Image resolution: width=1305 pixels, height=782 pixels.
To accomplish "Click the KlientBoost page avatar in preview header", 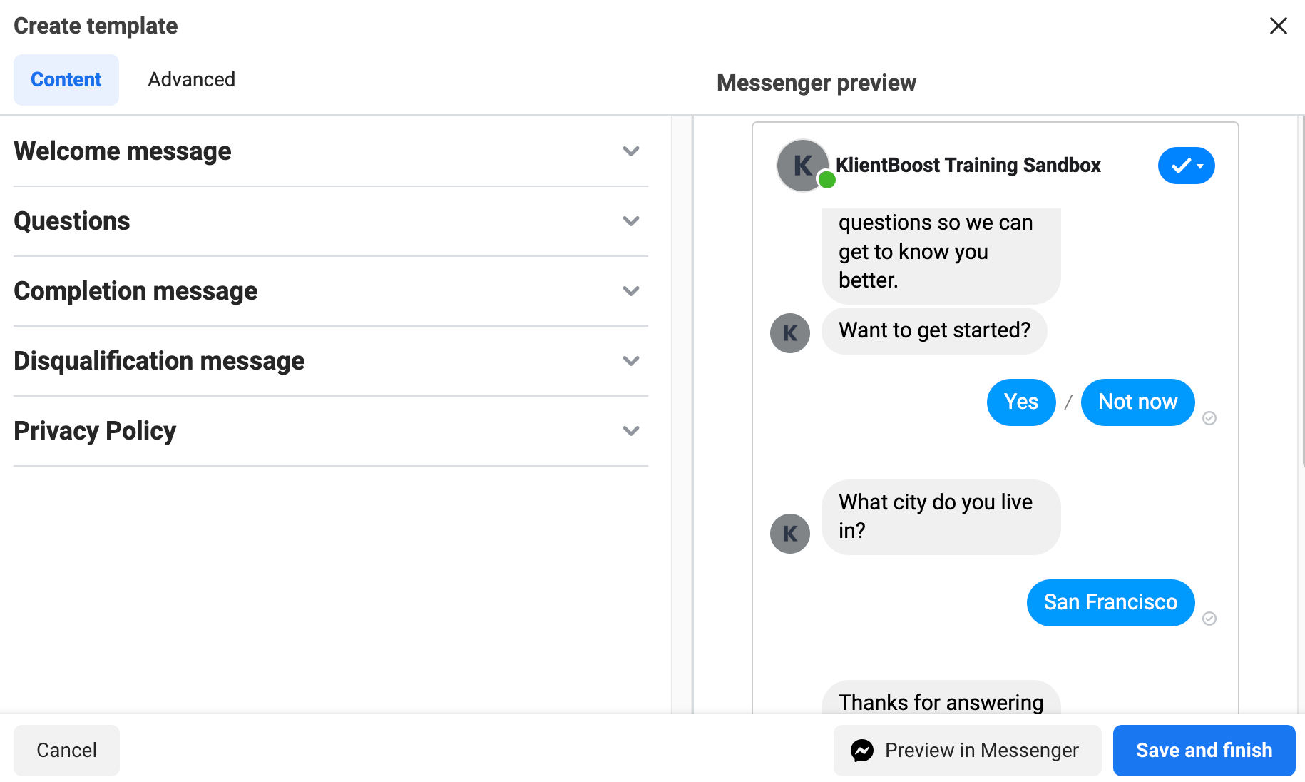I will [x=803, y=166].
